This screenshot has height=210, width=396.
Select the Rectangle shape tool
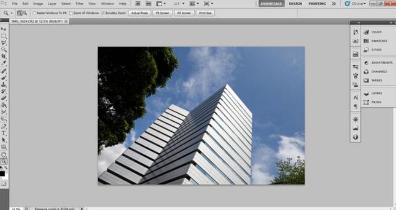4,147
